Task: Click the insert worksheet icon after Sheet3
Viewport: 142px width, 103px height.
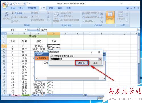Action: tap(43, 95)
